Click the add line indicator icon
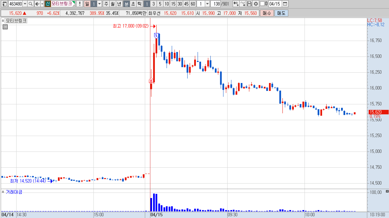This screenshot has height=218, width=389. tap(243, 4)
